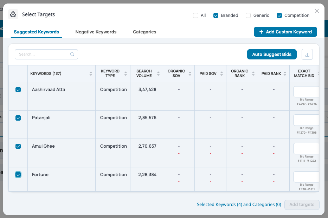Click the download icon beside Auto Suggest Bids

307,54
